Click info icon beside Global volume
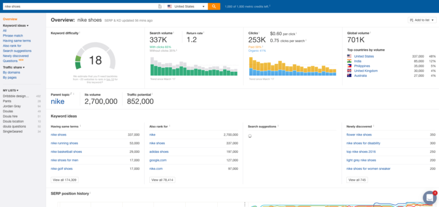439x207 pixels. 370,33
